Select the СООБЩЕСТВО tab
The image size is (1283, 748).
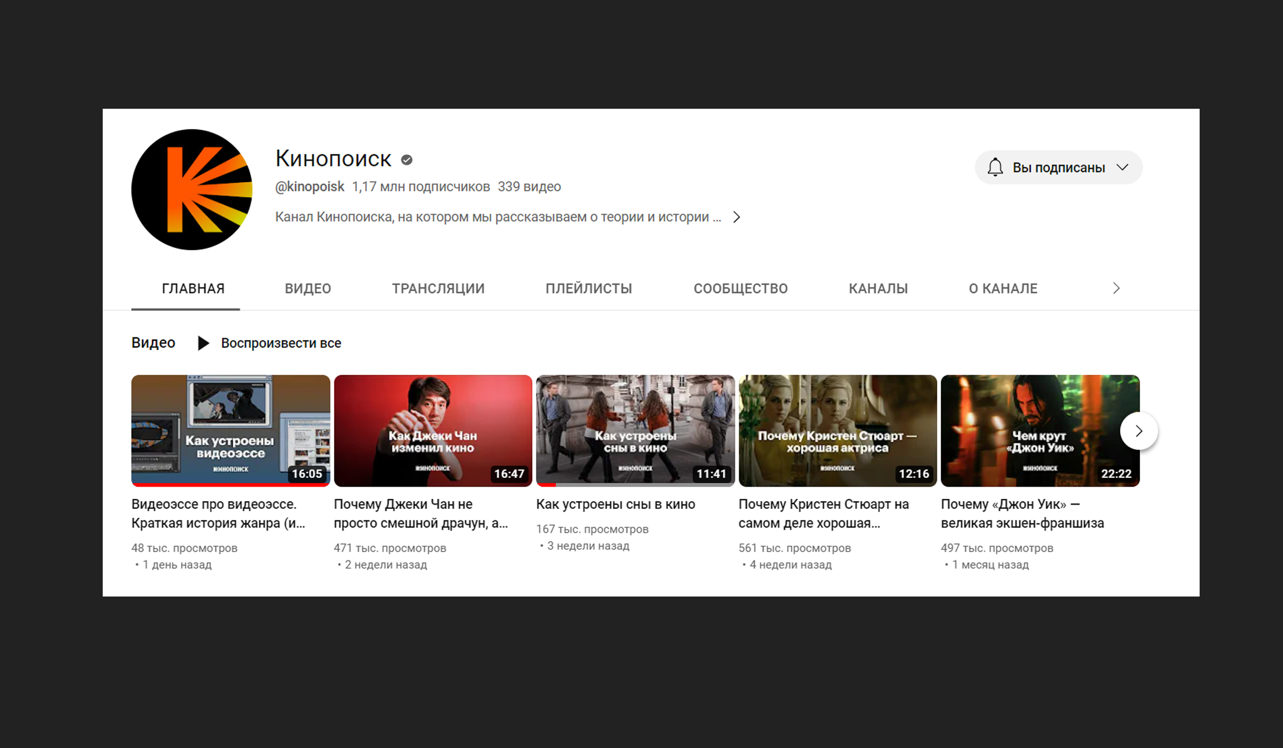pos(740,289)
